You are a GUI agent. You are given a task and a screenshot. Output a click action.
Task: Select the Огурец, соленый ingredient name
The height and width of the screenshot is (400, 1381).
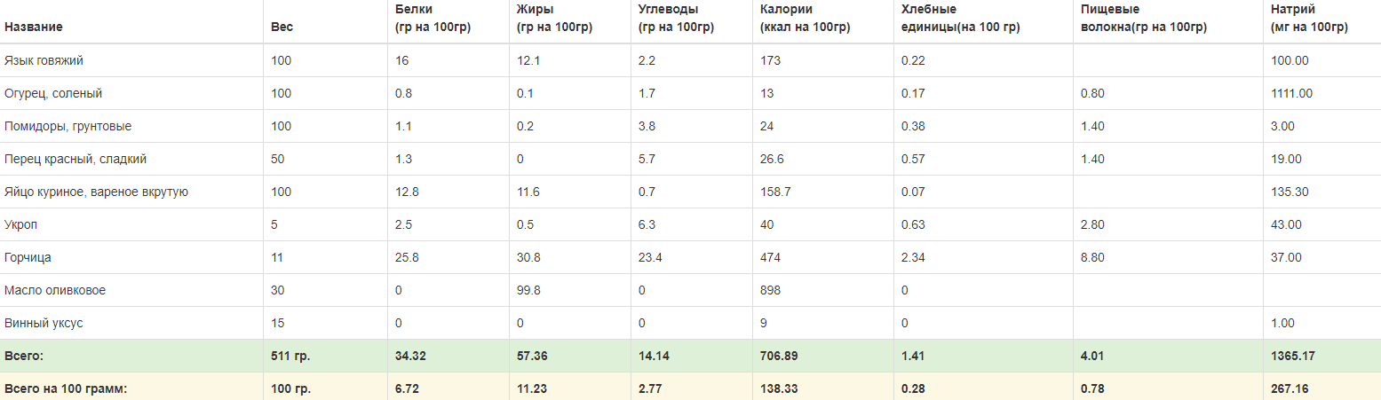[52, 93]
